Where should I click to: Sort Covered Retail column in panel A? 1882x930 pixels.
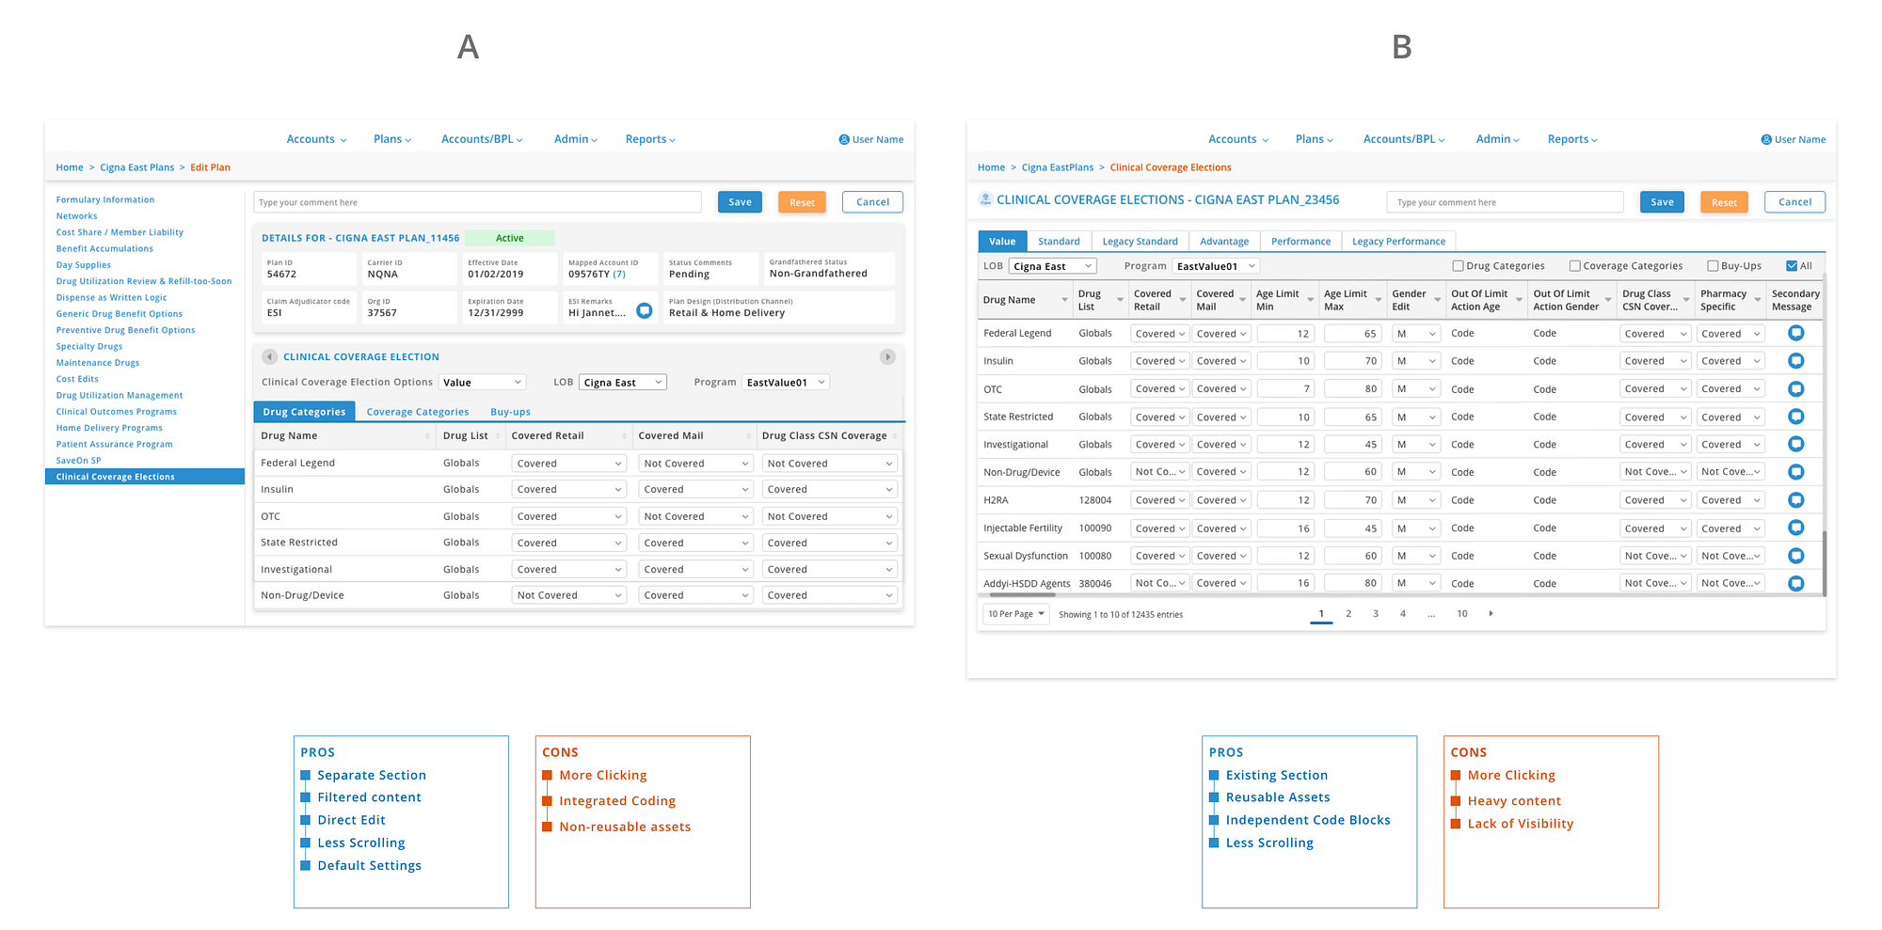[625, 436]
